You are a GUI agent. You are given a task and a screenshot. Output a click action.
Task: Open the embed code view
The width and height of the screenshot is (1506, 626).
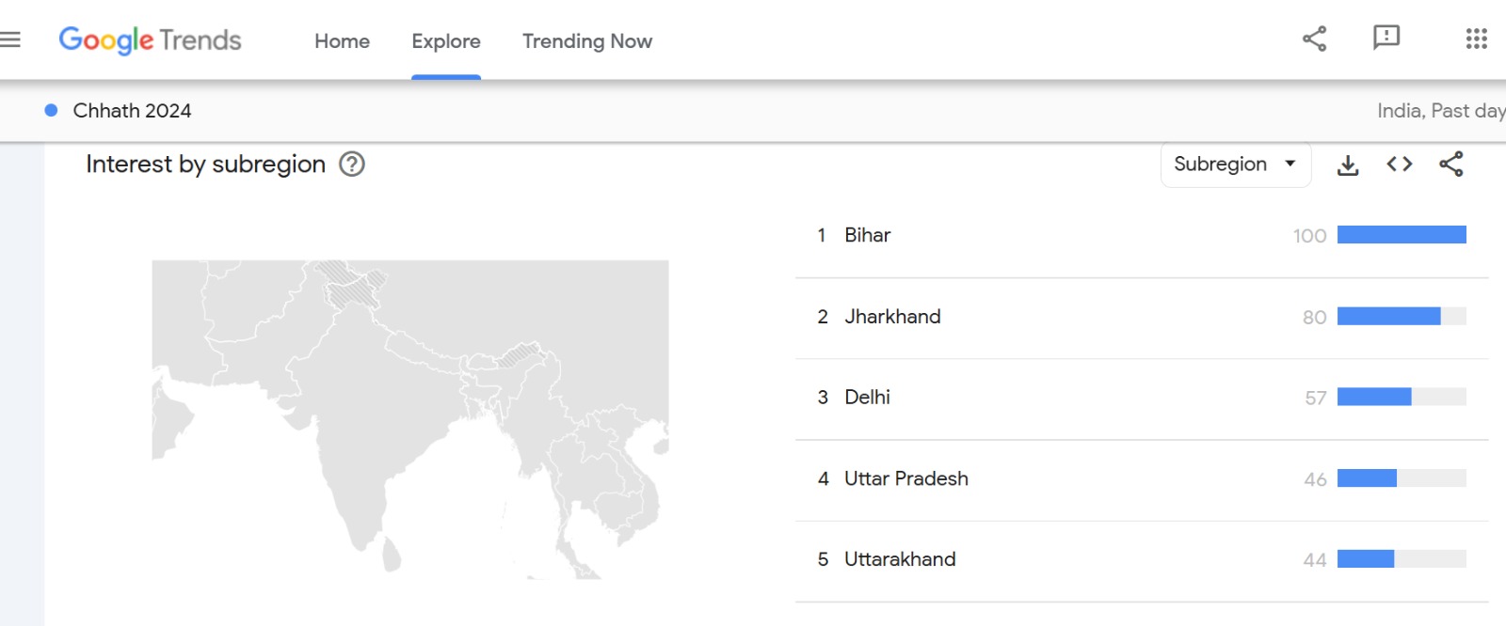1400,164
